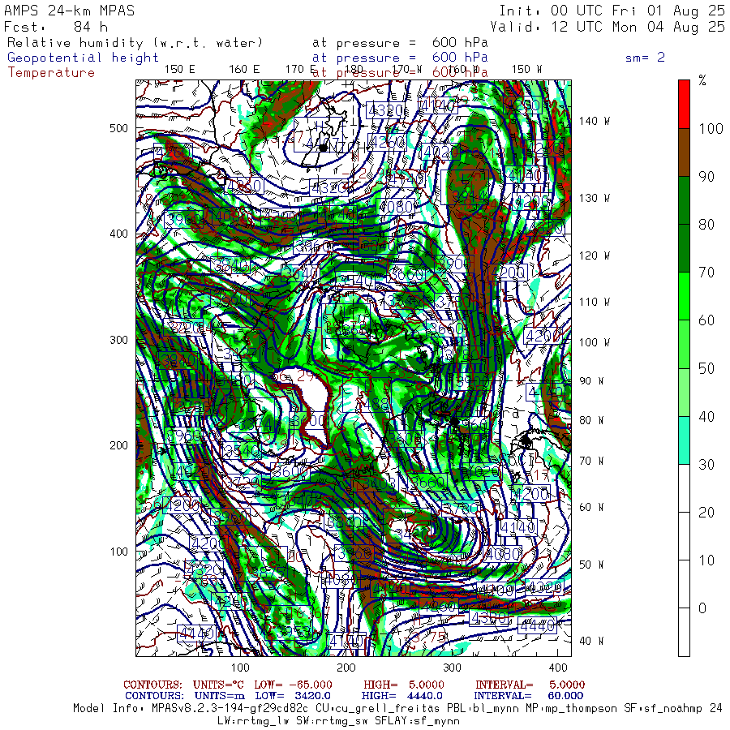Click the '70 W' longitude label
Viewport: 730px width, 730px height.
pyautogui.click(x=590, y=461)
